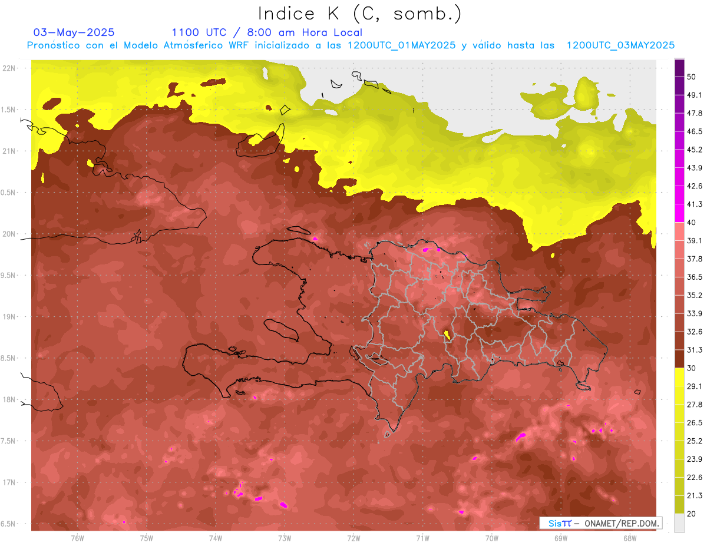Click legend value "27.8"
This screenshot has width=707, height=546.
[695, 405]
